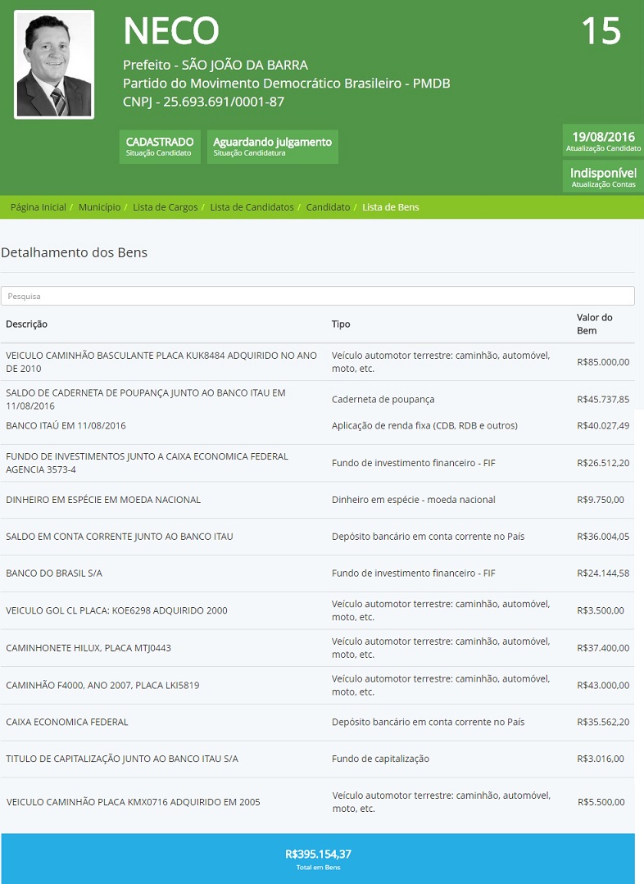This screenshot has height=884, width=644.
Task: Navigate to Lista de Cargos breadcrumb
Action: [165, 207]
